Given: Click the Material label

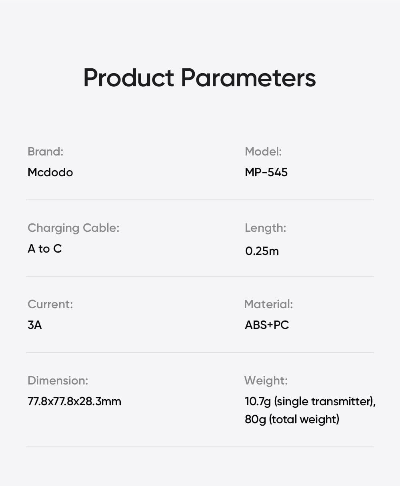Looking at the screenshot, I should point(268,304).
